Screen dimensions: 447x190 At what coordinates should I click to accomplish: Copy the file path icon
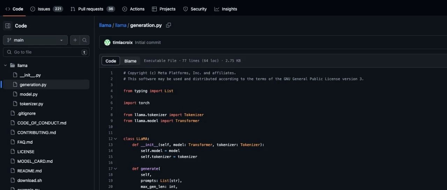pyautogui.click(x=168, y=25)
